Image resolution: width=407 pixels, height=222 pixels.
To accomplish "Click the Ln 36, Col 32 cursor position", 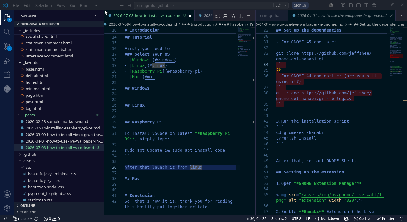I will click(x=256, y=219).
